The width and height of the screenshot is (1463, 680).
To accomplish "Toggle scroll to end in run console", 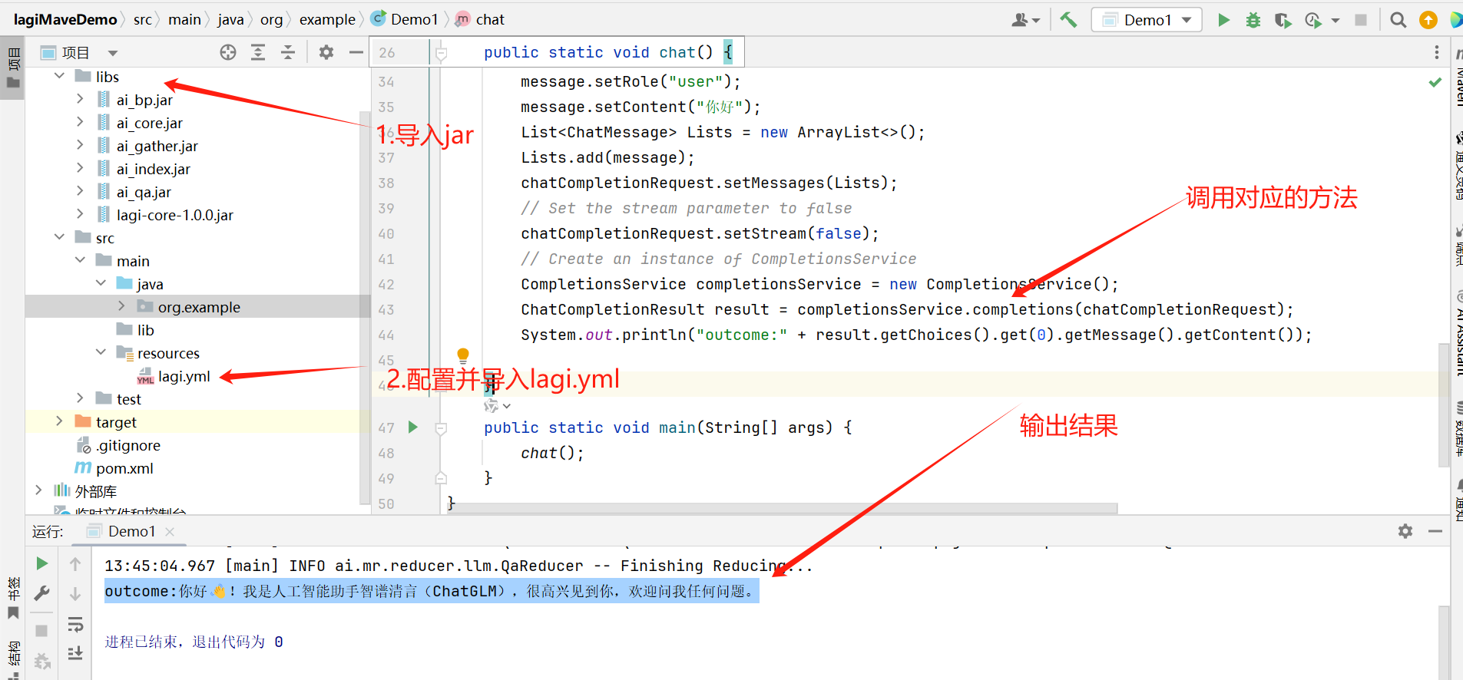I will click(x=75, y=653).
